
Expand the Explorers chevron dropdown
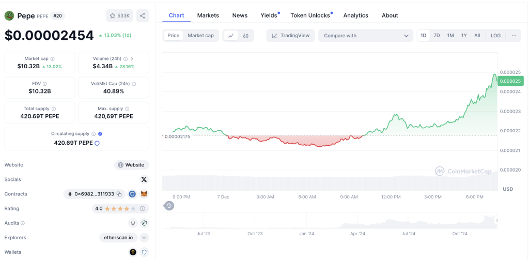(144, 238)
